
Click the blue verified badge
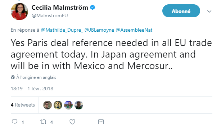(x=93, y=7)
